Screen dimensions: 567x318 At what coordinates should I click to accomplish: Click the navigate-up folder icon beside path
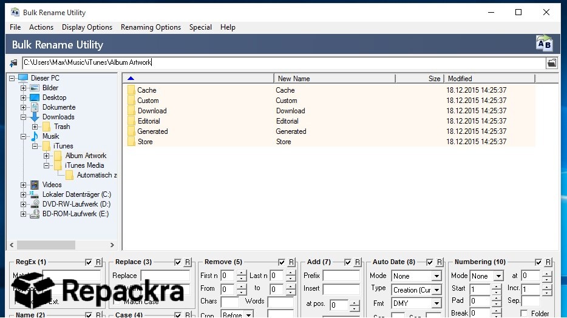click(x=13, y=63)
